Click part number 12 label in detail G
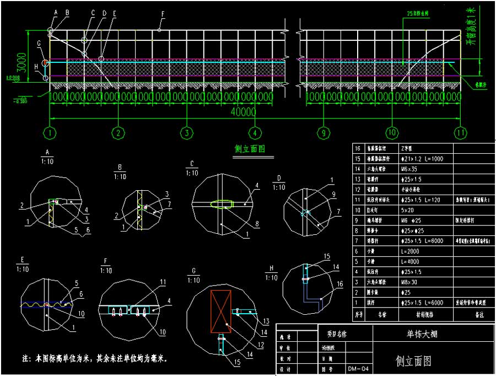This screenshot has width=496, height=376. [261, 345]
